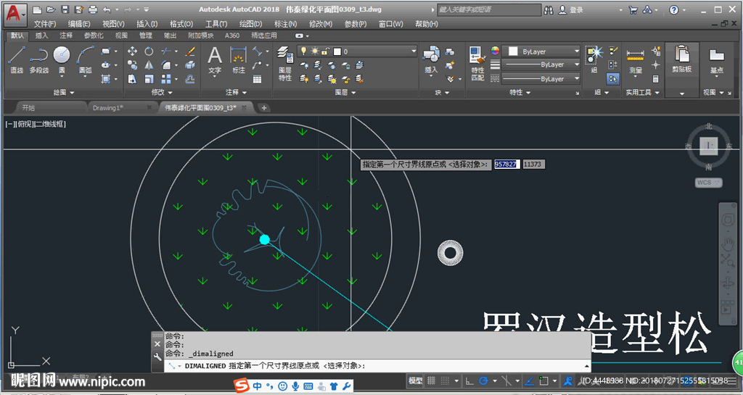Toggle snap mode in status bar
The image size is (743, 395).
(x=446, y=381)
